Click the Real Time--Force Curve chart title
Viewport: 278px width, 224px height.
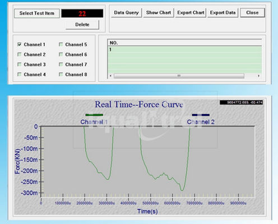(139, 105)
